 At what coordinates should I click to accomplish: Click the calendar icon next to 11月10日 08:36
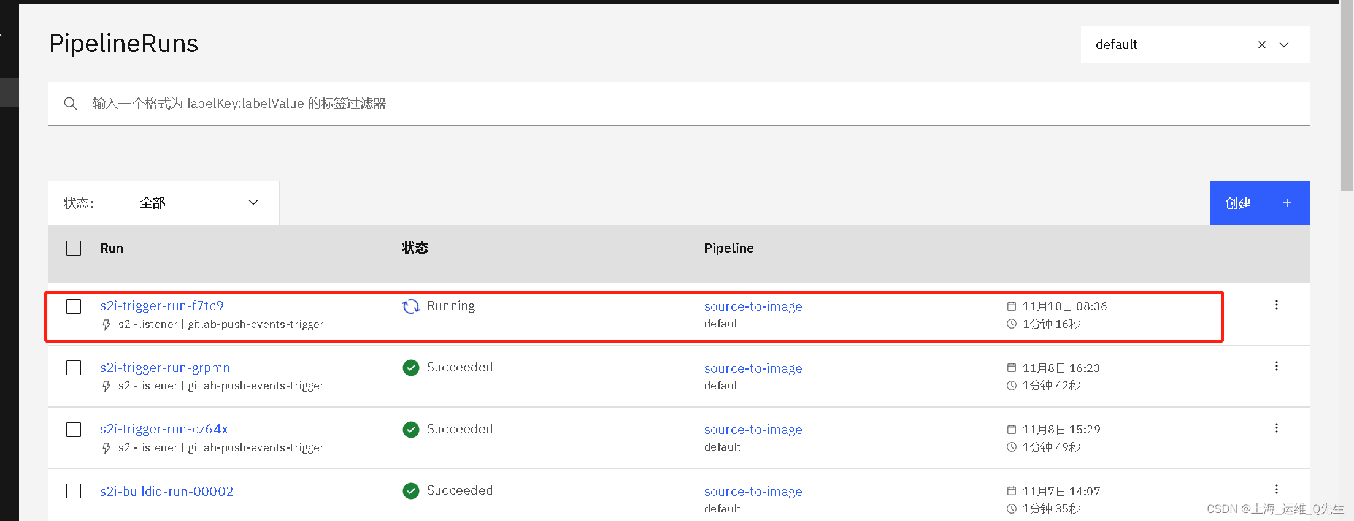1012,306
